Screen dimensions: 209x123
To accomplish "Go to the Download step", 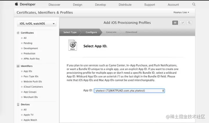I will pyautogui.click(x=131, y=32).
